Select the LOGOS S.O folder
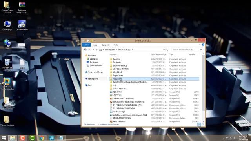 click(117, 72)
